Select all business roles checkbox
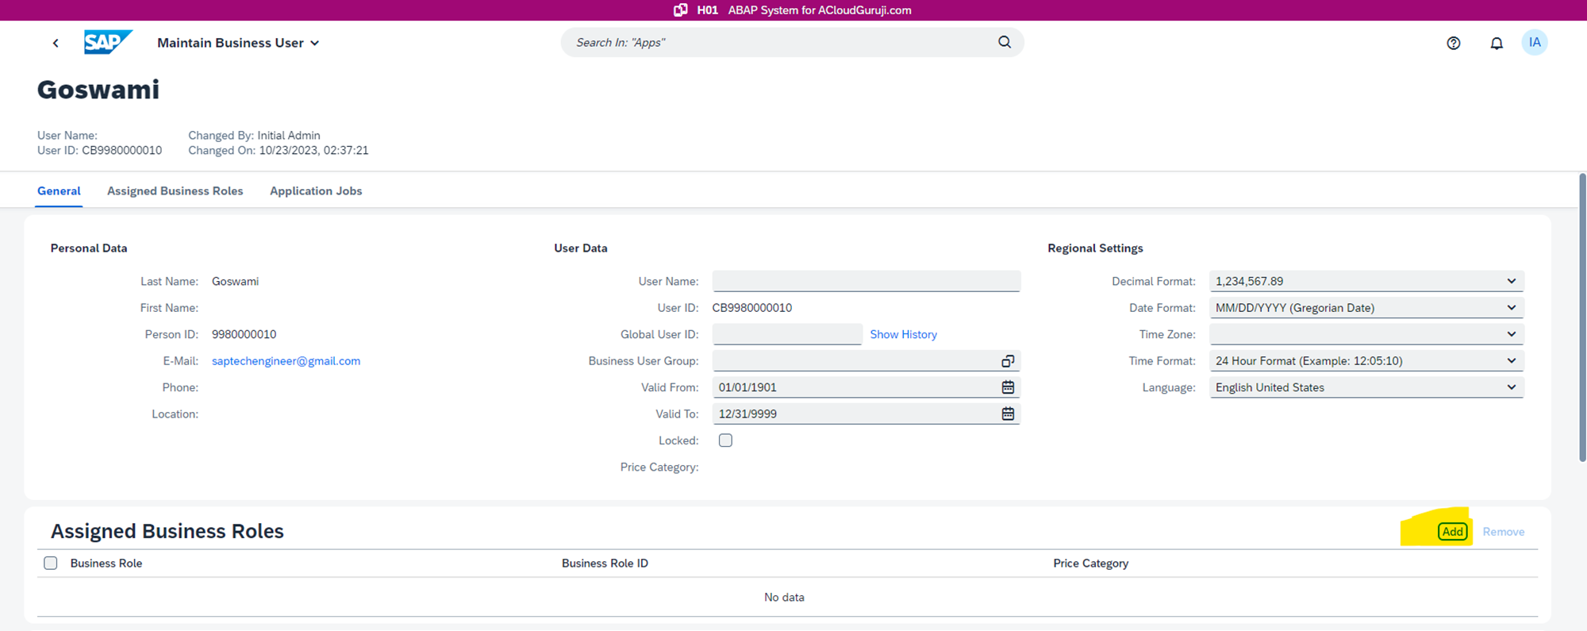 51,564
